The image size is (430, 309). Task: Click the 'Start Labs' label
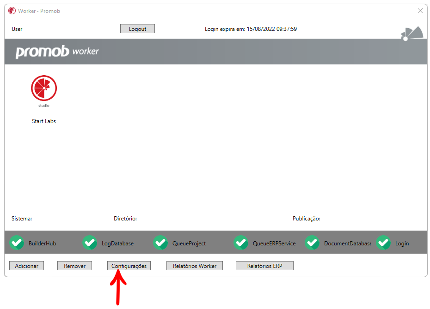coord(44,121)
